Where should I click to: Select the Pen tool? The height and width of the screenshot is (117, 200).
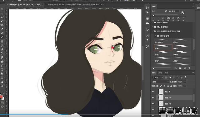pos(2,66)
